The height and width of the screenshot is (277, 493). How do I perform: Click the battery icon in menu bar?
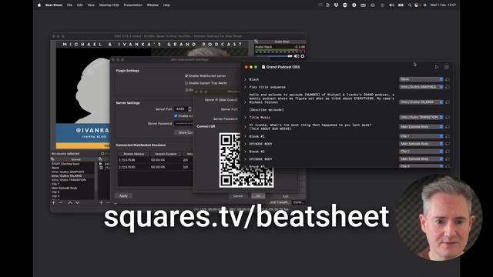[401, 5]
